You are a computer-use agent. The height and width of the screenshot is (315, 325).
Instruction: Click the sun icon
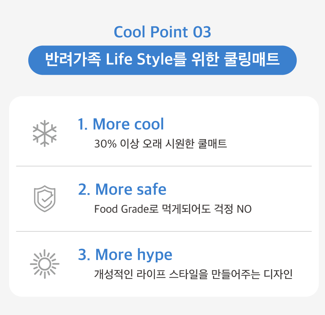coord(45,264)
